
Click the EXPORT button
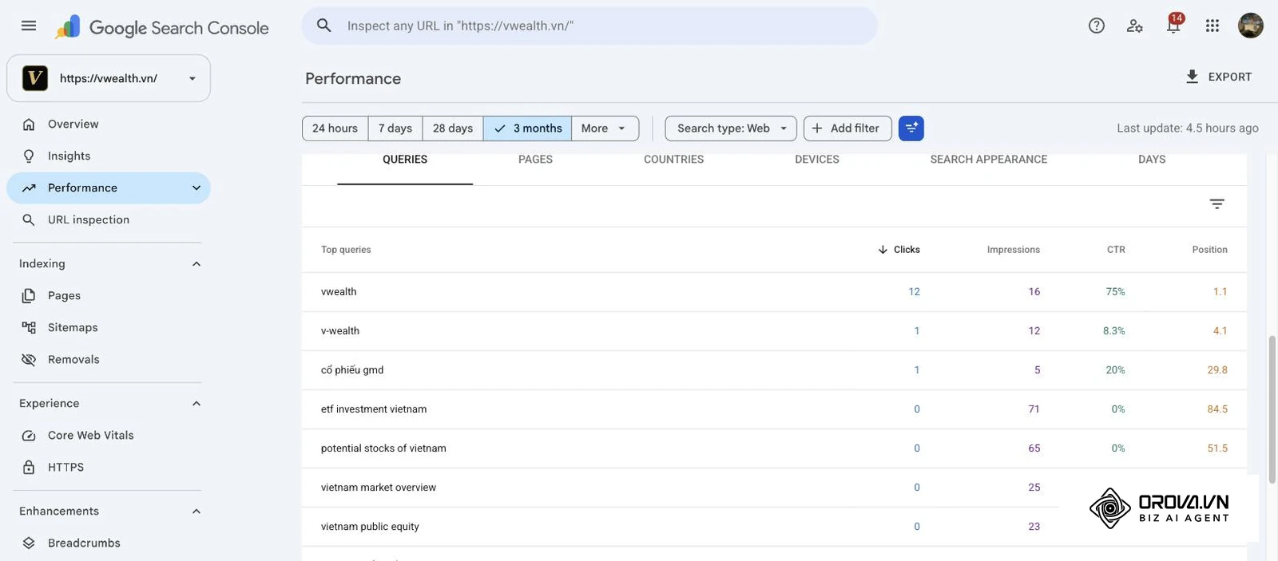[1218, 77]
